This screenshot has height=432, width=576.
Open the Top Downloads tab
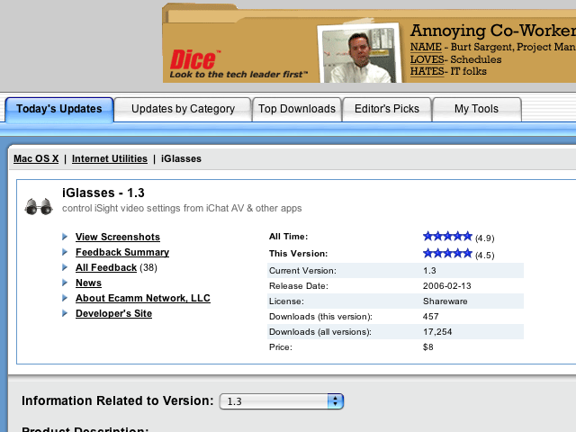(297, 109)
